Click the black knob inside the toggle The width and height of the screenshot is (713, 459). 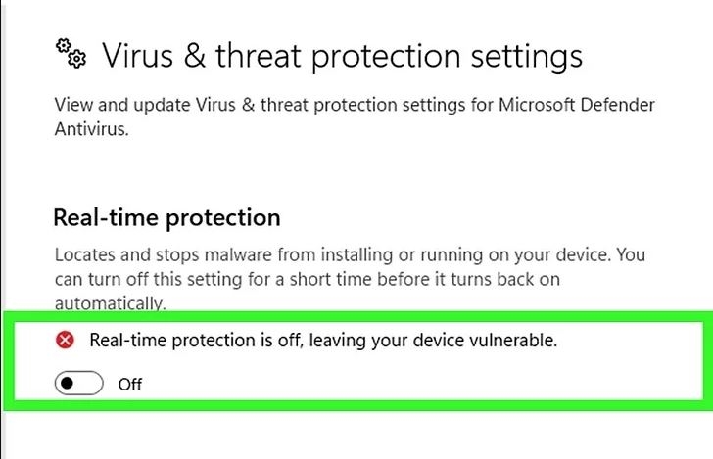coord(67,383)
